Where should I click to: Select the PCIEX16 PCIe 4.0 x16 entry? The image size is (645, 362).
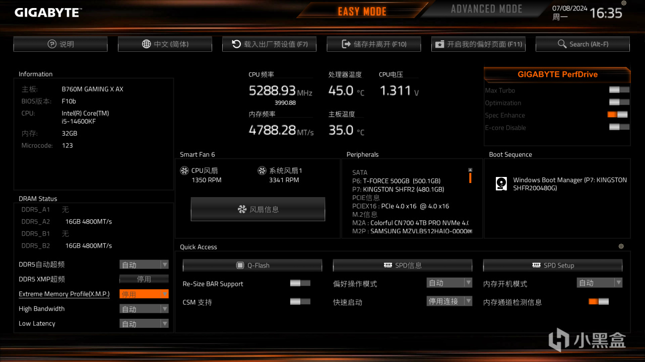click(x=401, y=206)
